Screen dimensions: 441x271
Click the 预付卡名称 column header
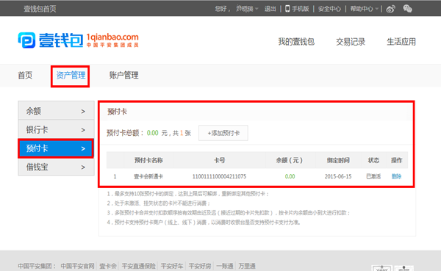click(x=148, y=160)
